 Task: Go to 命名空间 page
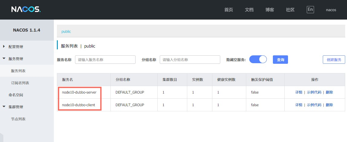16,95
